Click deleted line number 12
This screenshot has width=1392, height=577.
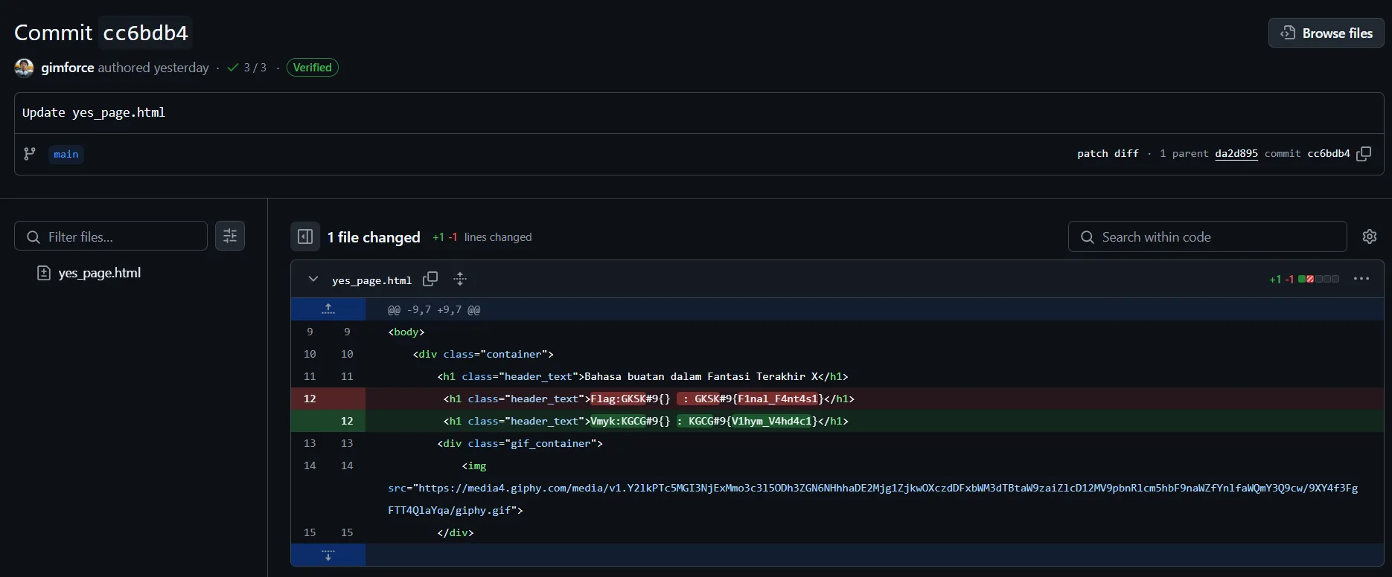[310, 399]
